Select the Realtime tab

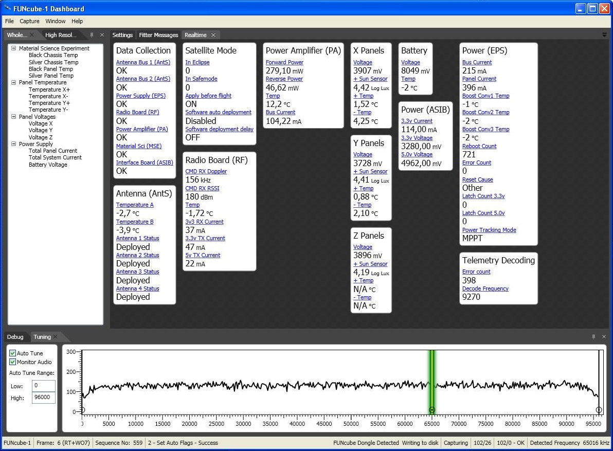point(195,35)
